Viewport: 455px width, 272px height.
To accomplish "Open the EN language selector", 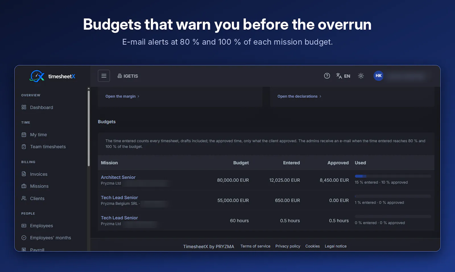I will click(343, 76).
